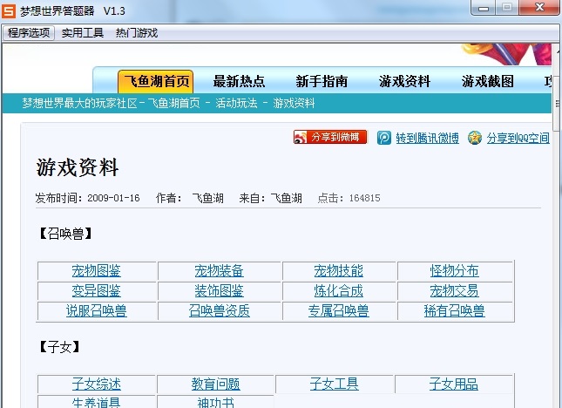Go to the 新手指南 tab
This screenshot has height=408, width=562.
tap(322, 81)
